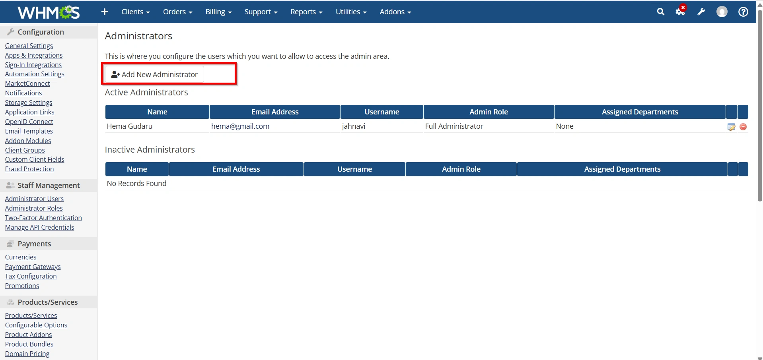Delete Hema Gudaru administrator red icon

tap(743, 127)
